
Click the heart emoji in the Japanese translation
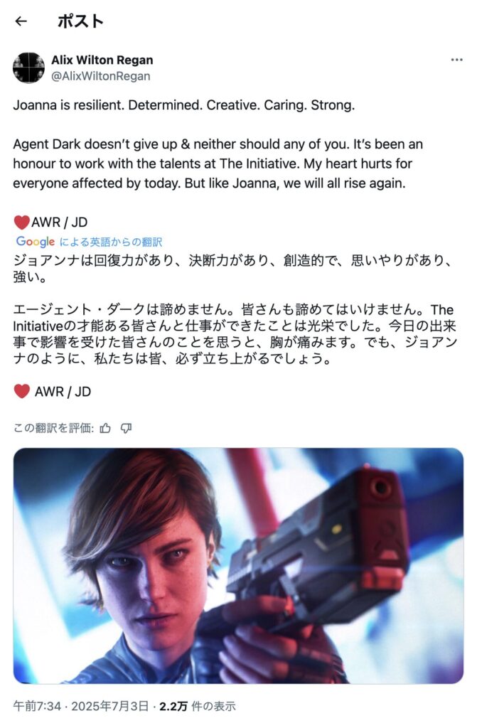click(21, 392)
